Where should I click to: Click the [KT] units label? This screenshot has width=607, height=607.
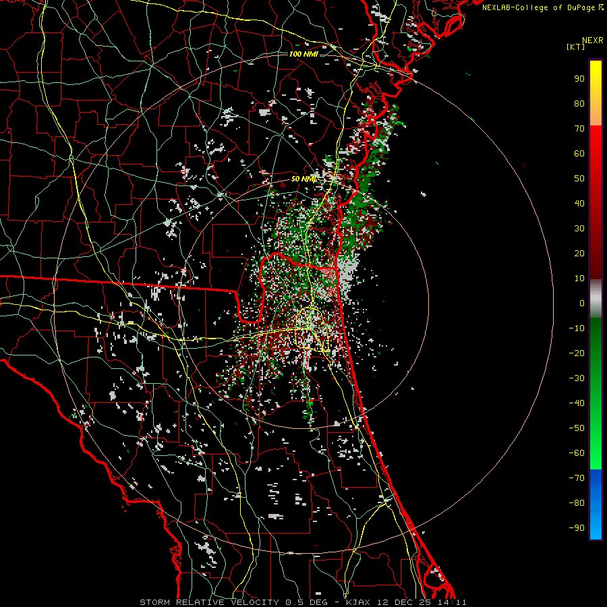point(576,47)
